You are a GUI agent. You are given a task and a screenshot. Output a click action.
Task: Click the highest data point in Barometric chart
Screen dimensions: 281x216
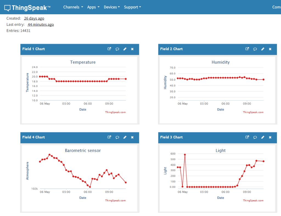click(49, 155)
